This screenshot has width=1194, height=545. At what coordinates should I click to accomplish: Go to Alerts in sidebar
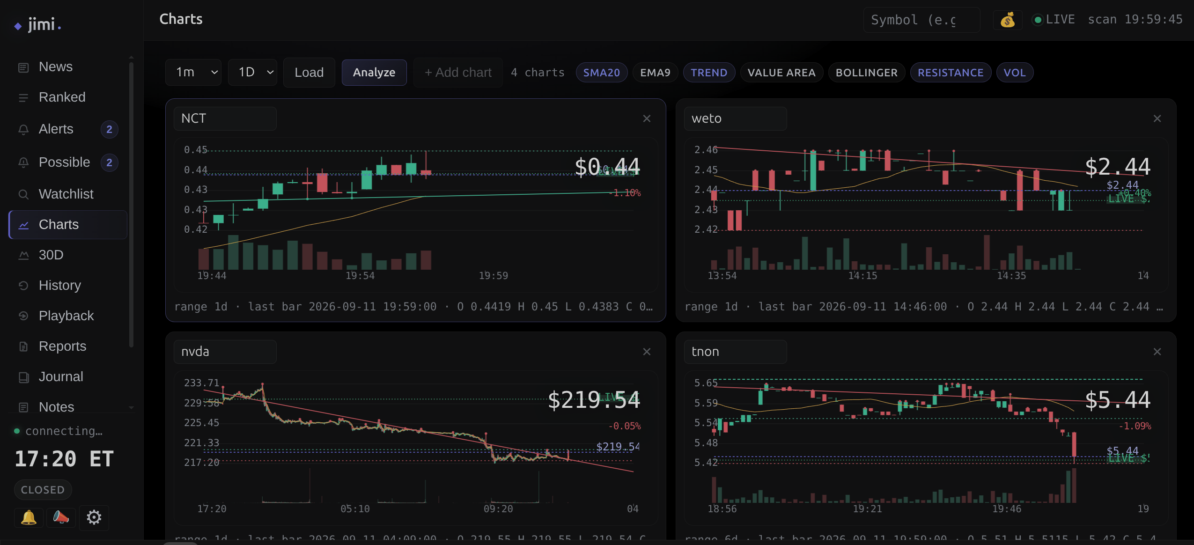coord(68,129)
